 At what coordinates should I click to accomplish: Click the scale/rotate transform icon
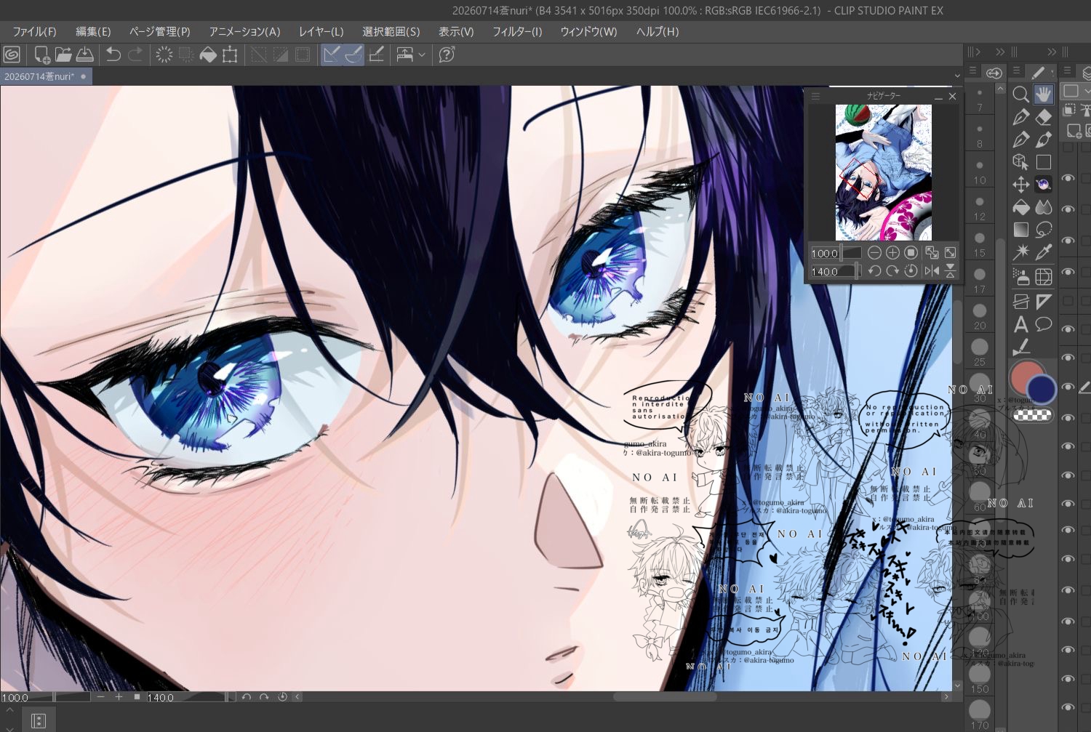click(x=230, y=55)
